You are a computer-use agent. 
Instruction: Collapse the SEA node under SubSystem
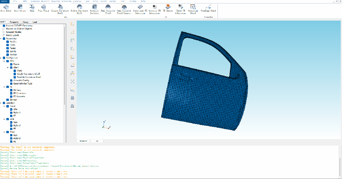tap(4, 61)
